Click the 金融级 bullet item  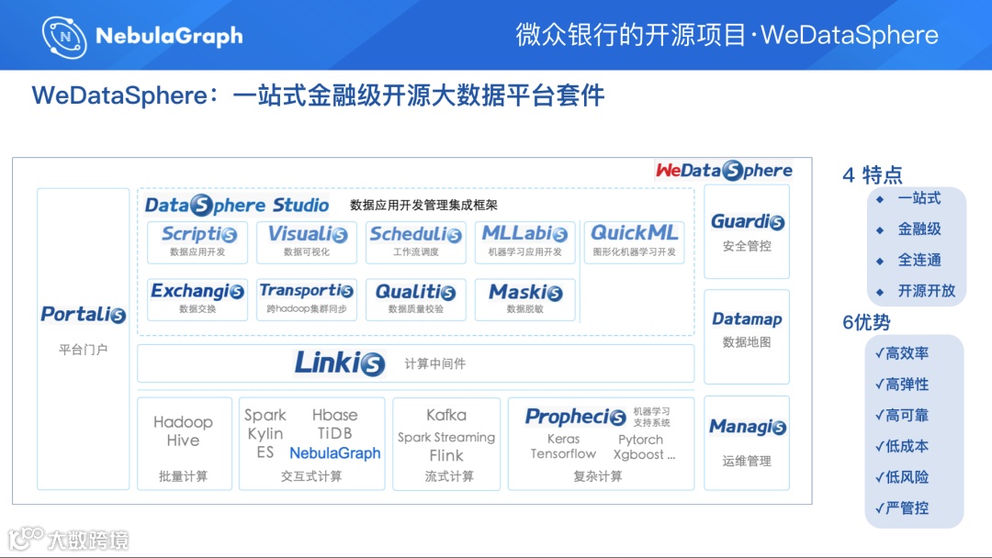click(x=919, y=229)
